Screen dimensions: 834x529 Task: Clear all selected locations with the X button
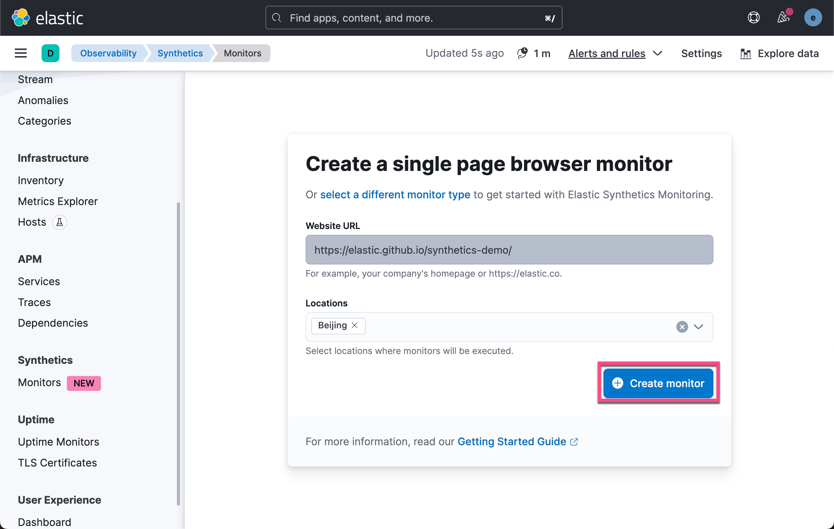click(682, 327)
